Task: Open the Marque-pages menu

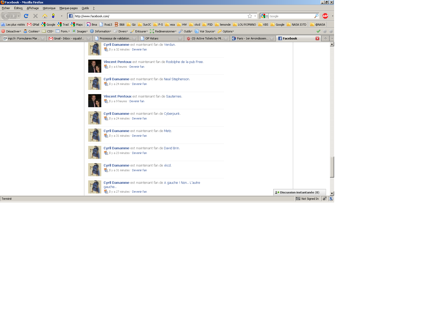Action: pos(68,8)
